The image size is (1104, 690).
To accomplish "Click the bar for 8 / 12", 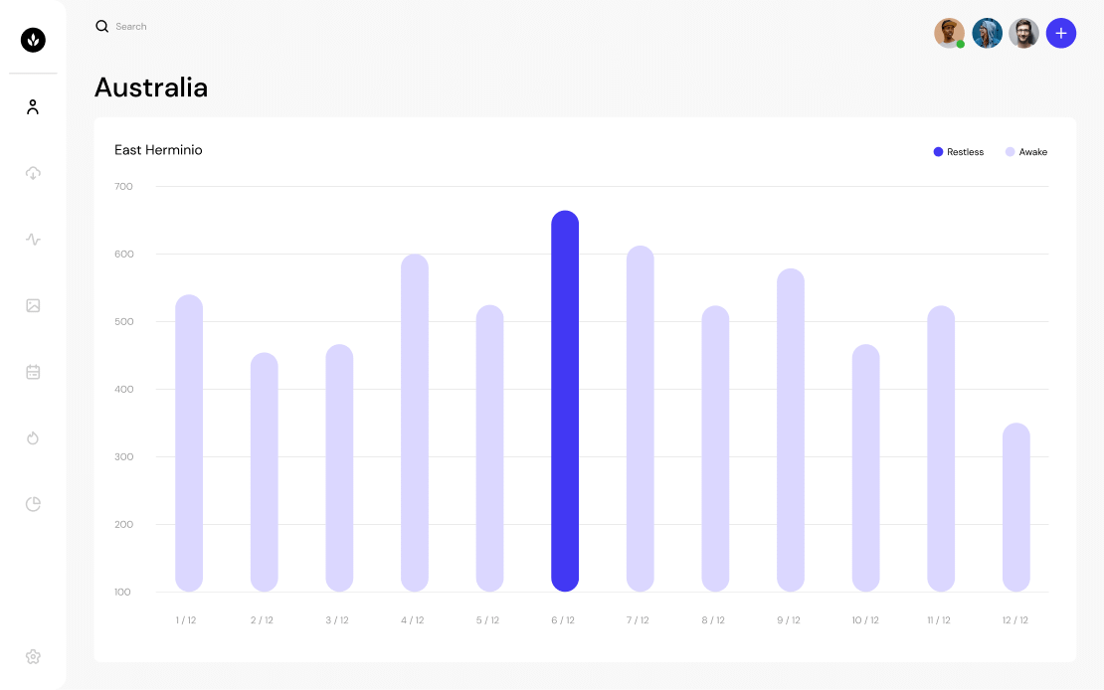I will click(x=715, y=449).
